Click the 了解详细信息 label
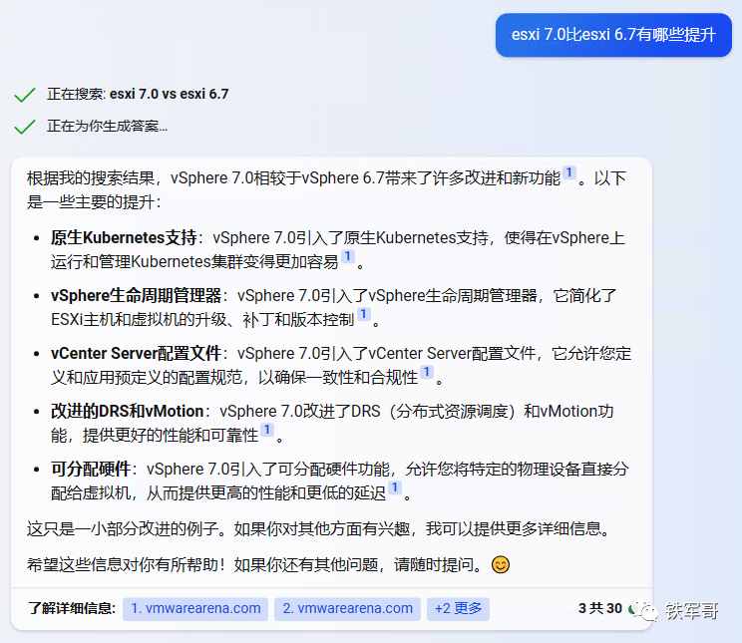The image size is (742, 643). click(x=72, y=608)
